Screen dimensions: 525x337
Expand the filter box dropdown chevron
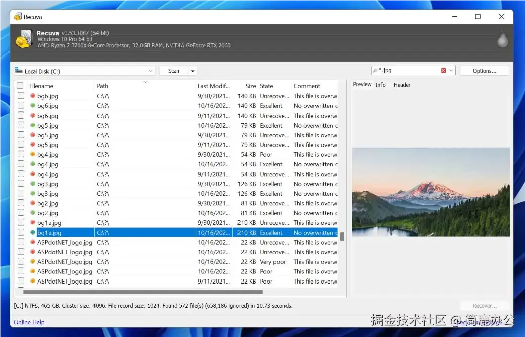(x=451, y=70)
